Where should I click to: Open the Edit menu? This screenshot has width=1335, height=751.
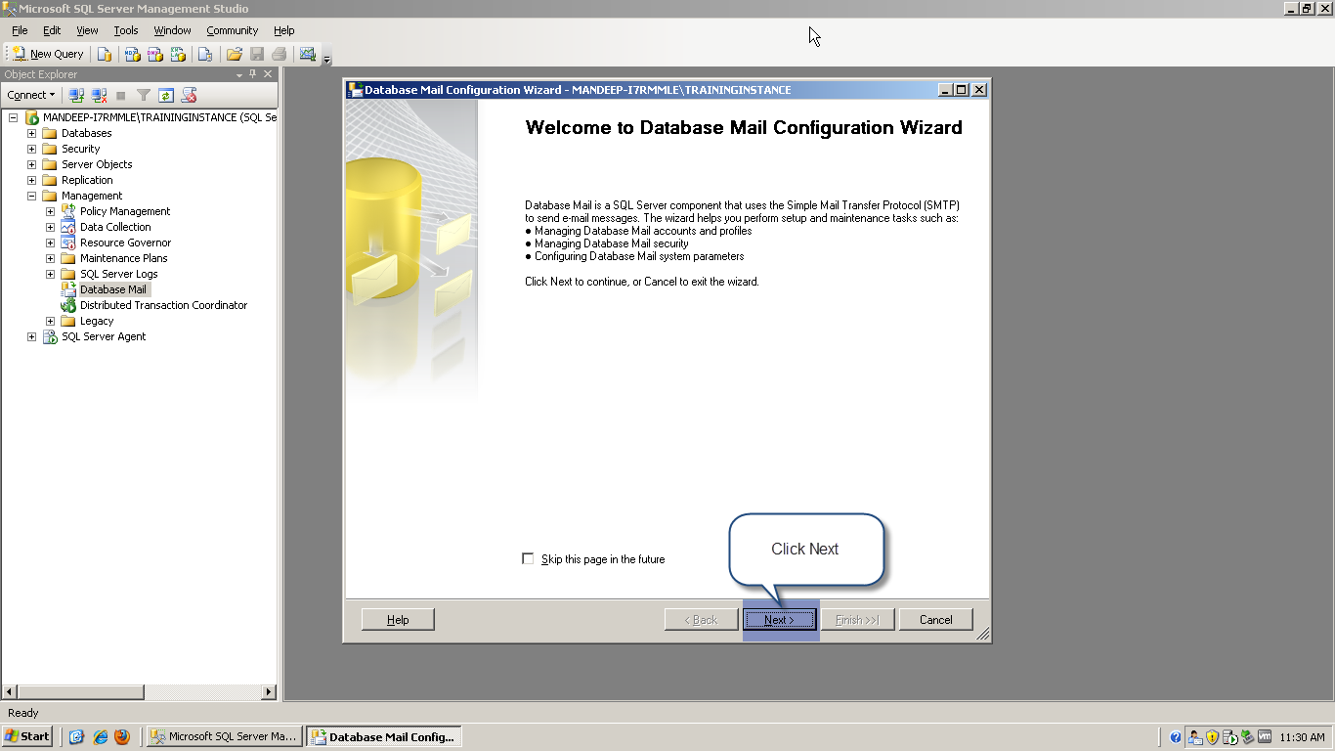tap(52, 30)
